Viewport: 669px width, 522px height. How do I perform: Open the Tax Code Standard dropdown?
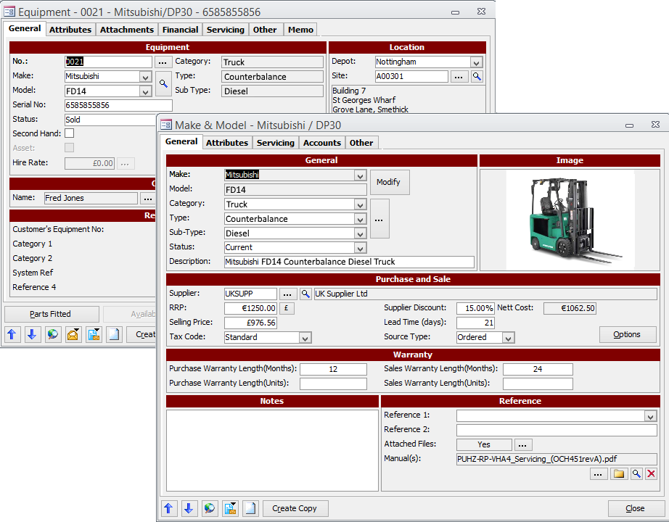(x=305, y=338)
